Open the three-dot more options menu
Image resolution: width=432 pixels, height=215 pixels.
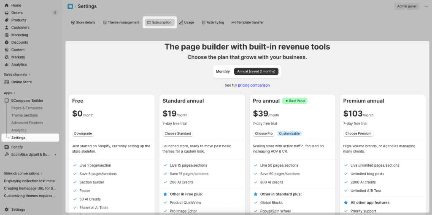click(426, 6)
